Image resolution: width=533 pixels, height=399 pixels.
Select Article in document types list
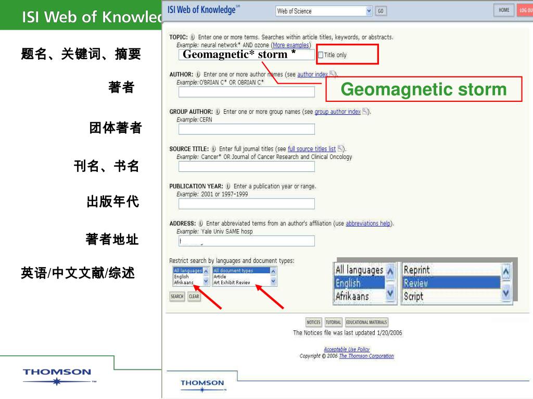tap(241, 276)
